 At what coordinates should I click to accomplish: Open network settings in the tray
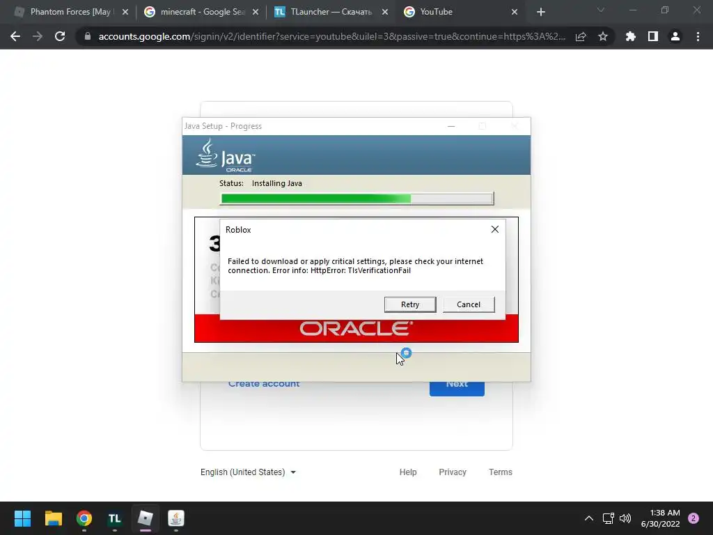click(608, 518)
